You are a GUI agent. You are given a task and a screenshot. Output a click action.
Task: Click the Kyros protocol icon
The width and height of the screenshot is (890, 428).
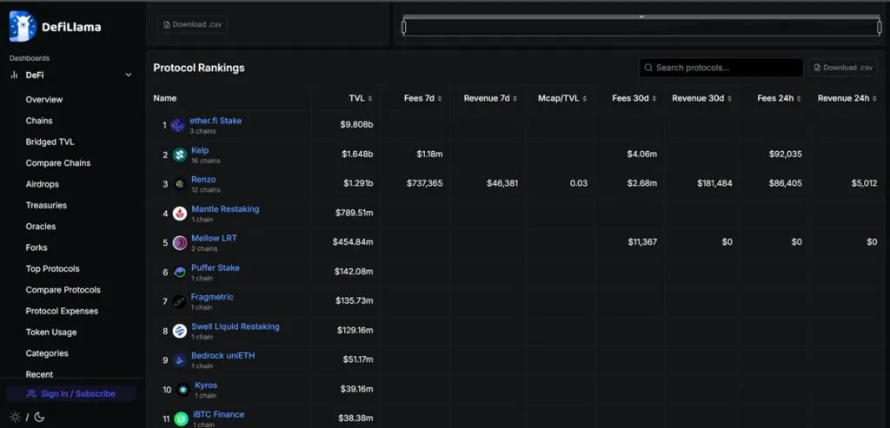click(x=183, y=390)
